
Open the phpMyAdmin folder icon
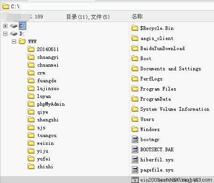pos(31,104)
